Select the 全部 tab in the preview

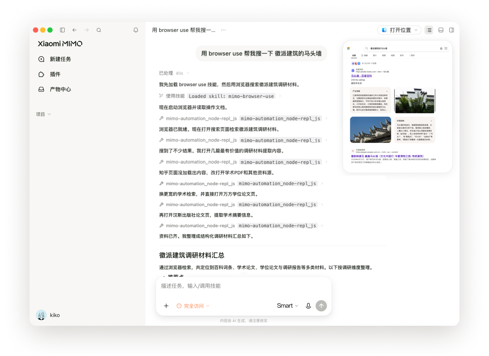354,56
